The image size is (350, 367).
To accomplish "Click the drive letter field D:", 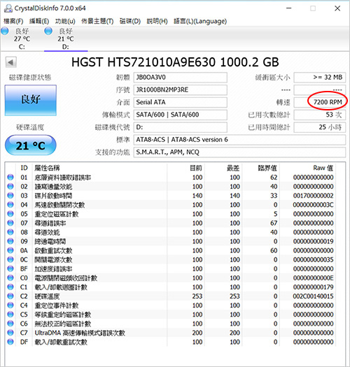I will [x=181, y=127].
